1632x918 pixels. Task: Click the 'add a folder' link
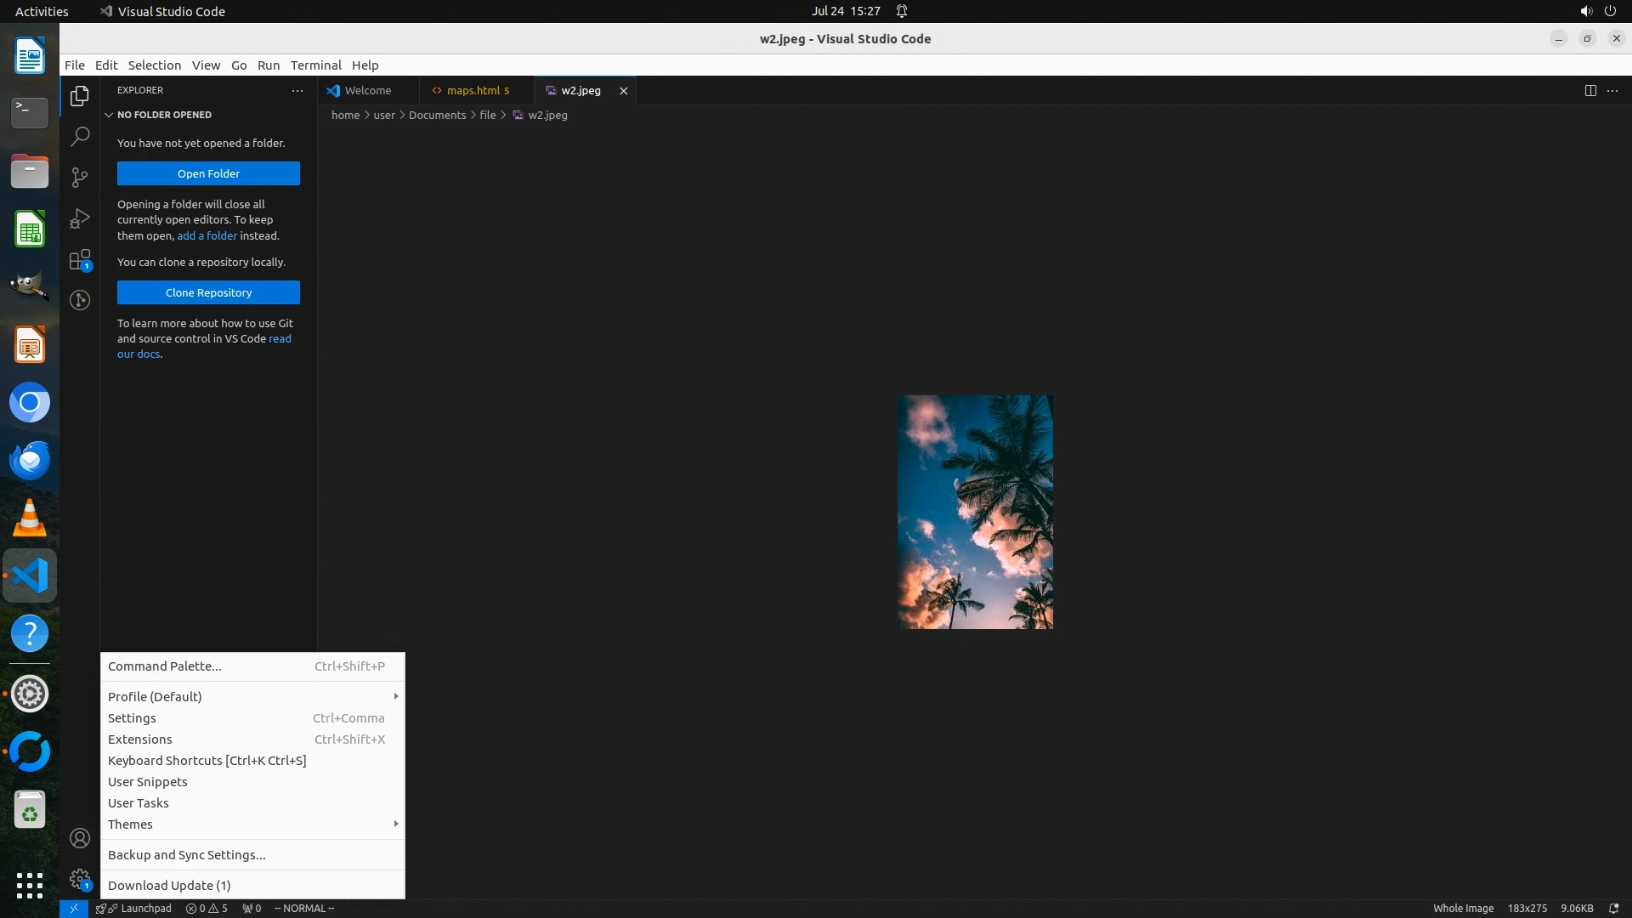pyautogui.click(x=207, y=235)
